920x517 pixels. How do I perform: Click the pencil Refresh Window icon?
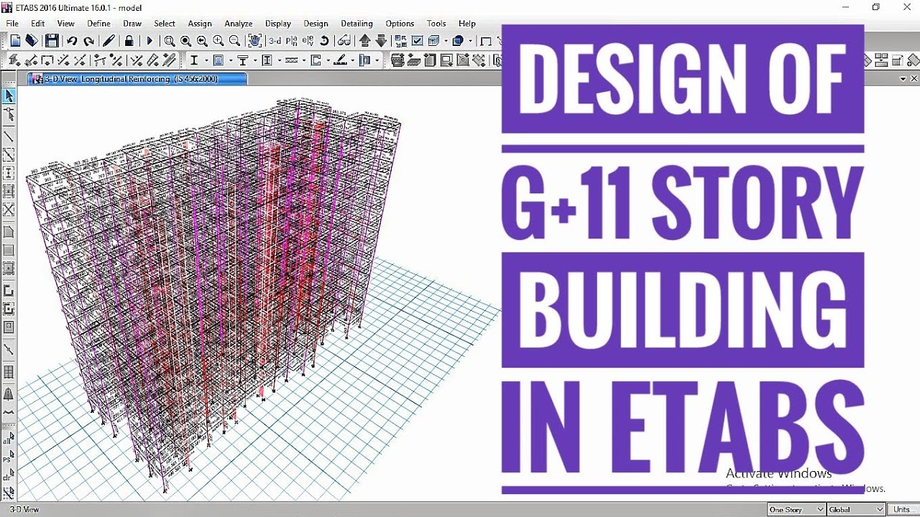[x=108, y=41]
